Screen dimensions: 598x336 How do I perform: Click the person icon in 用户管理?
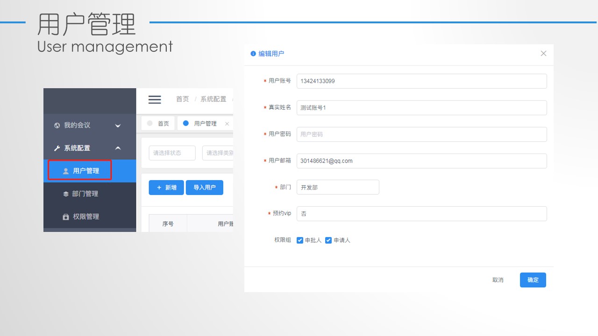point(66,171)
